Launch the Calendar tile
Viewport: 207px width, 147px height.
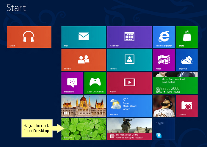129,37
